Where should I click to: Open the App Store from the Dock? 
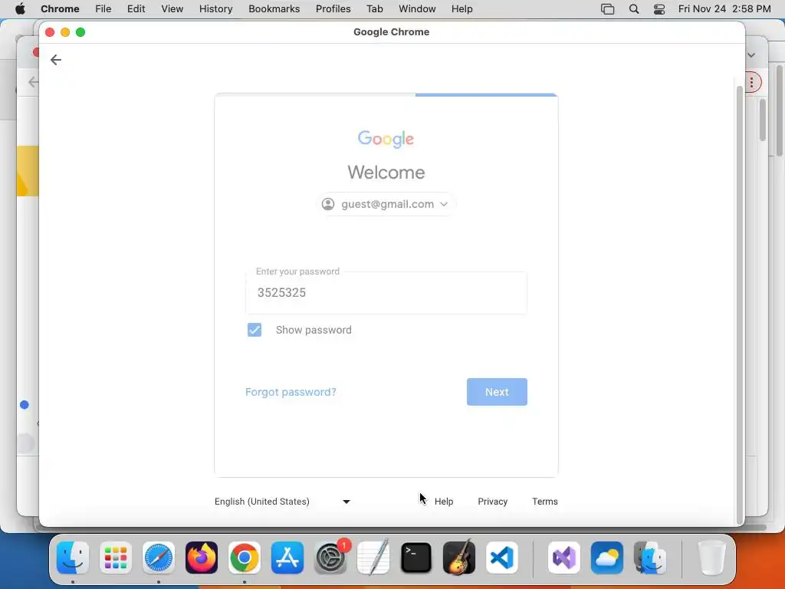287,558
